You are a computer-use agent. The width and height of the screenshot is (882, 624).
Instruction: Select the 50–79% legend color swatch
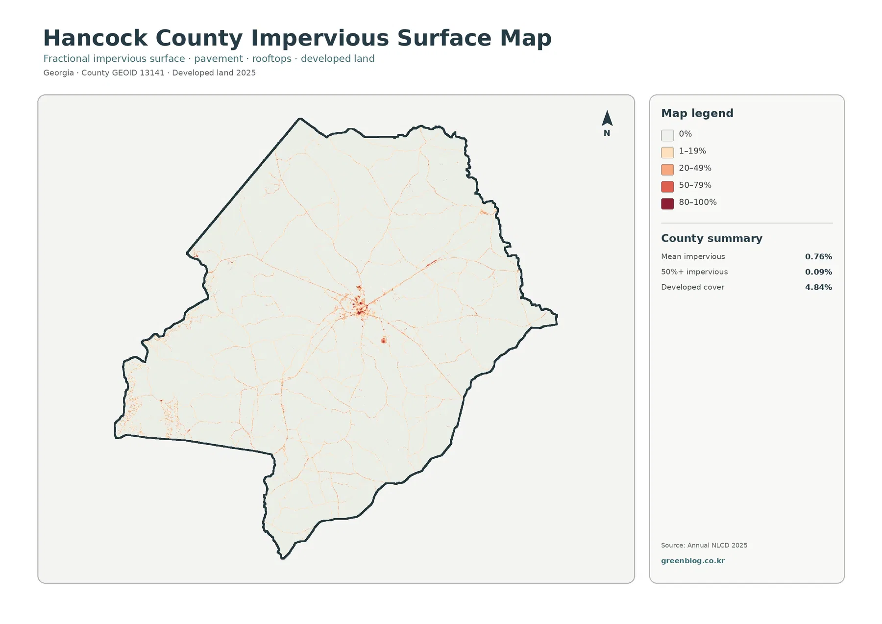pos(667,186)
